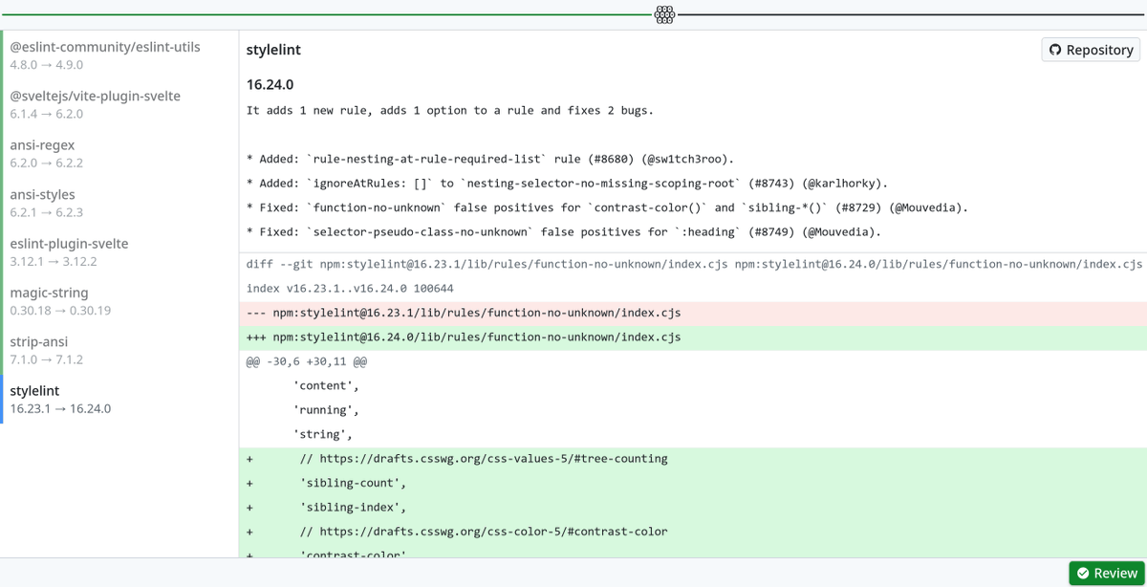
Task: Click the ignoreAtRules changelog line
Action: coord(567,183)
